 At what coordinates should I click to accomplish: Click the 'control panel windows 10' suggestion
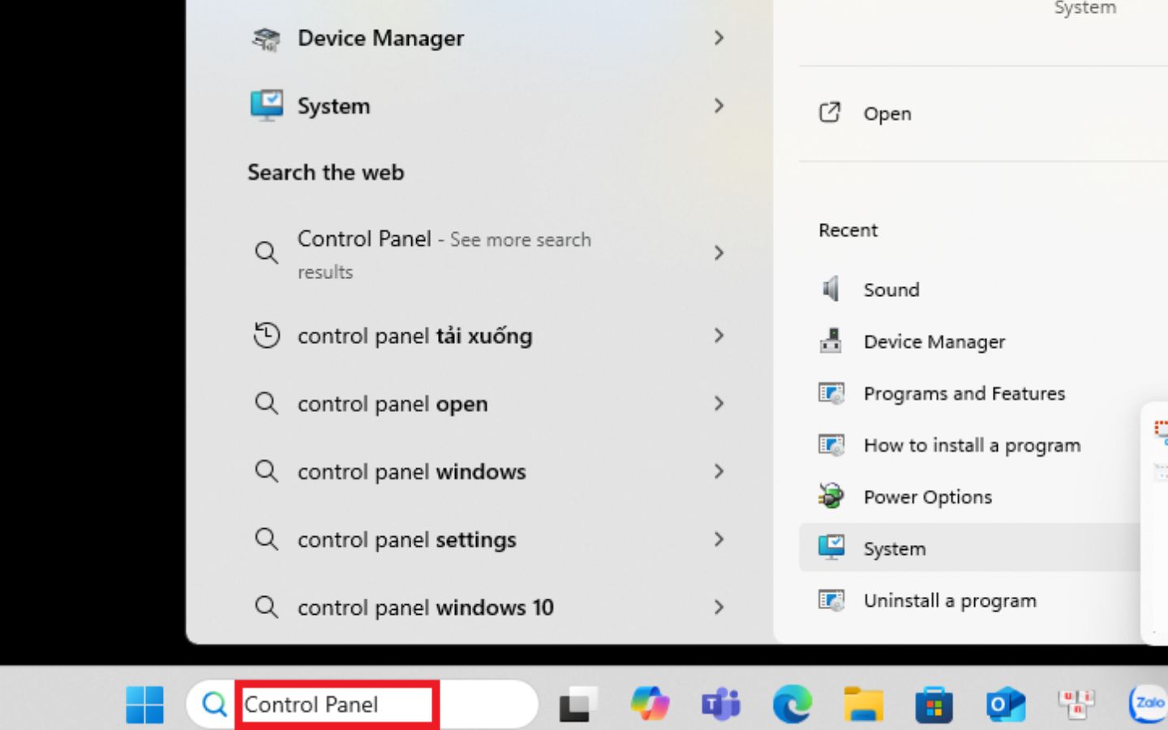(x=425, y=607)
